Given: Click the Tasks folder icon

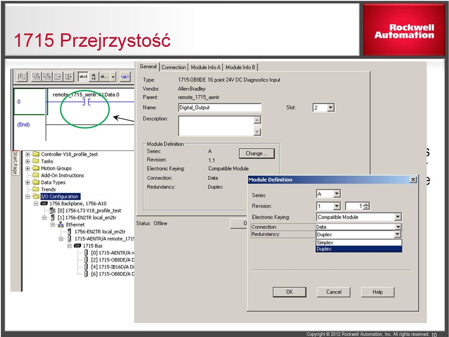Looking at the screenshot, I should point(36,161).
